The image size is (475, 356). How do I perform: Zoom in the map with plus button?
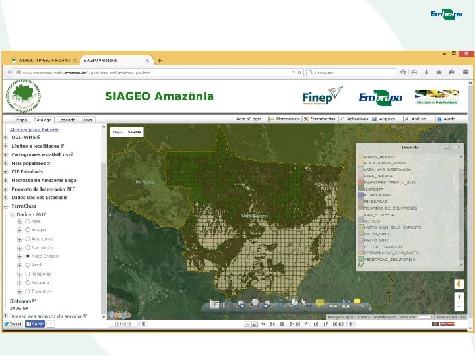coord(459,297)
